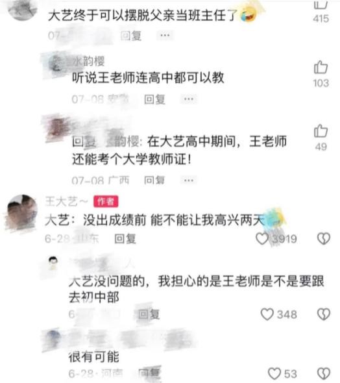Reply to the 摆脱父亲当班主任 comment
Screen dimensions: 340x383
point(131,36)
